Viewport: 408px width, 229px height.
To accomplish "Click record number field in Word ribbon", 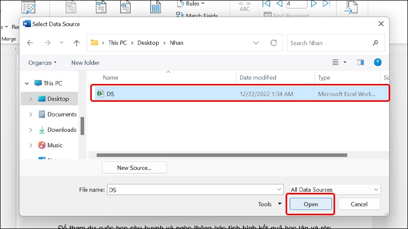I will coord(296,4).
